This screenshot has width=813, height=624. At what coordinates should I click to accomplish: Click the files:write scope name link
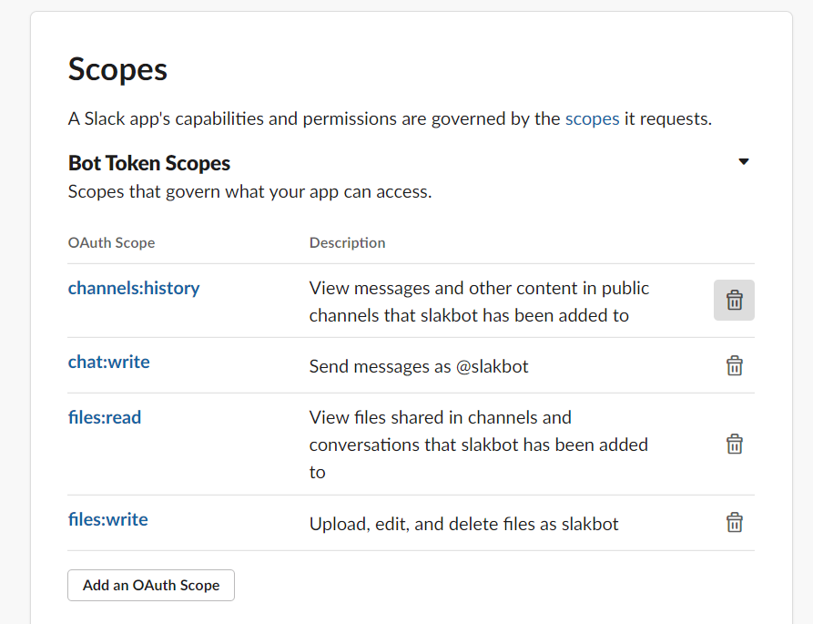(x=107, y=519)
